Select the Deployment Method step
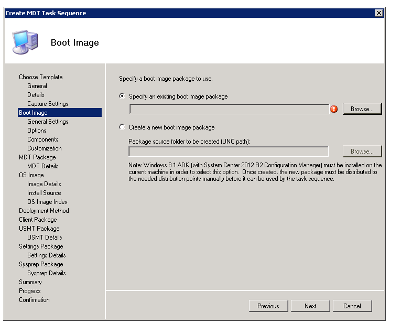Image resolution: width=412 pixels, height=324 pixels. click(44, 211)
